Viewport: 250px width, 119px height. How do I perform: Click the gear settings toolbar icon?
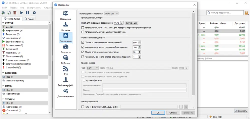[x=34, y=13]
